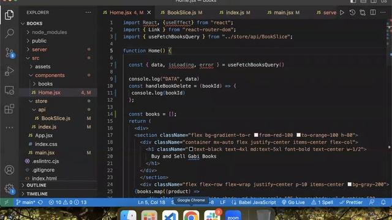
Task: Synchronize changes icon in status bar
Action: (40, 202)
